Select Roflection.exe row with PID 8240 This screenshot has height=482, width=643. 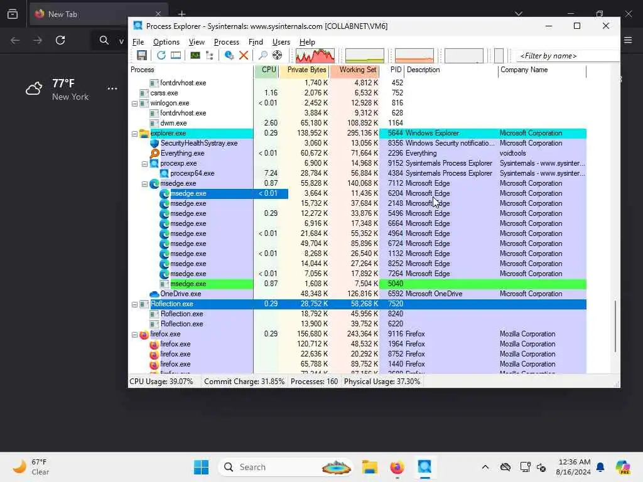[357, 314]
